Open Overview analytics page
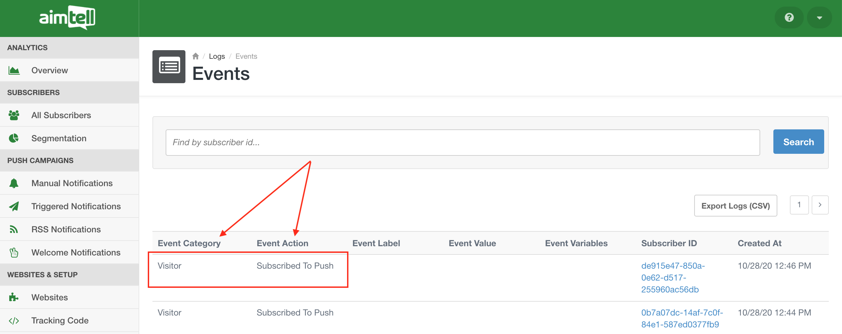842x334 pixels. [49, 70]
